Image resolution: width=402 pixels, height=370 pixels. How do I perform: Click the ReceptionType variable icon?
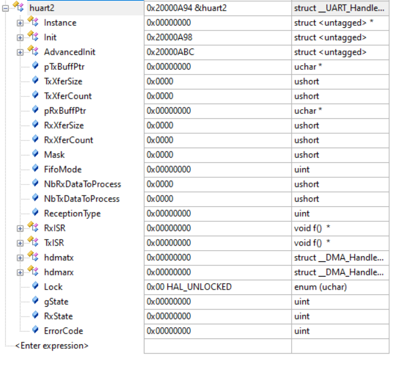pyautogui.click(x=35, y=212)
